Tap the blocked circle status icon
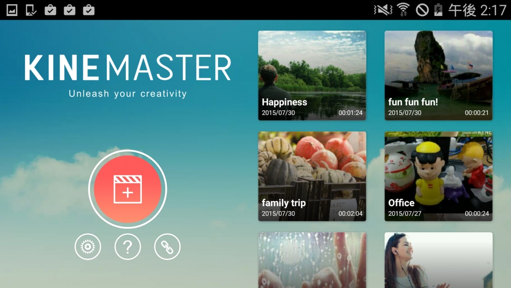 [422, 10]
